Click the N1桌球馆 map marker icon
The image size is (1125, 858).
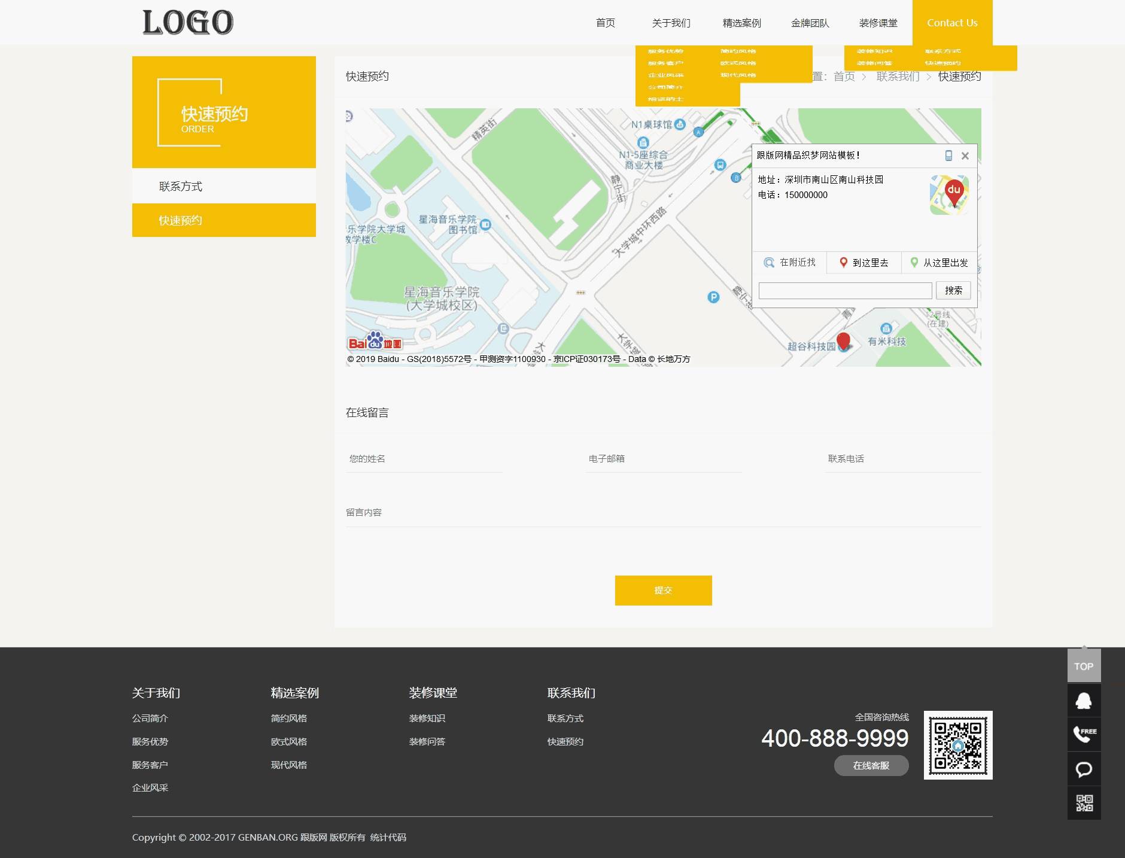pyautogui.click(x=680, y=124)
